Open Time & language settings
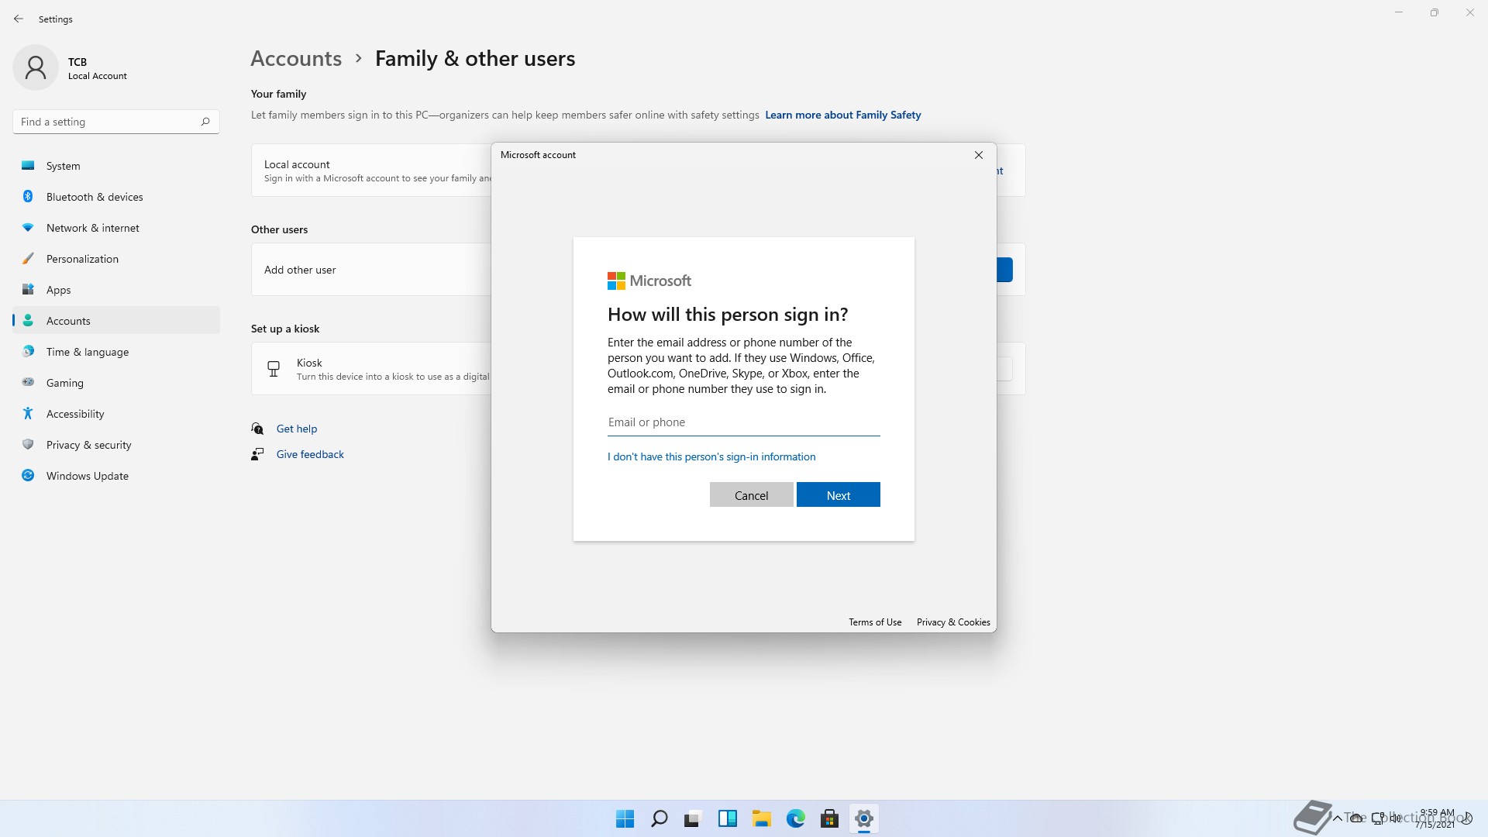The height and width of the screenshot is (837, 1488). (x=116, y=352)
